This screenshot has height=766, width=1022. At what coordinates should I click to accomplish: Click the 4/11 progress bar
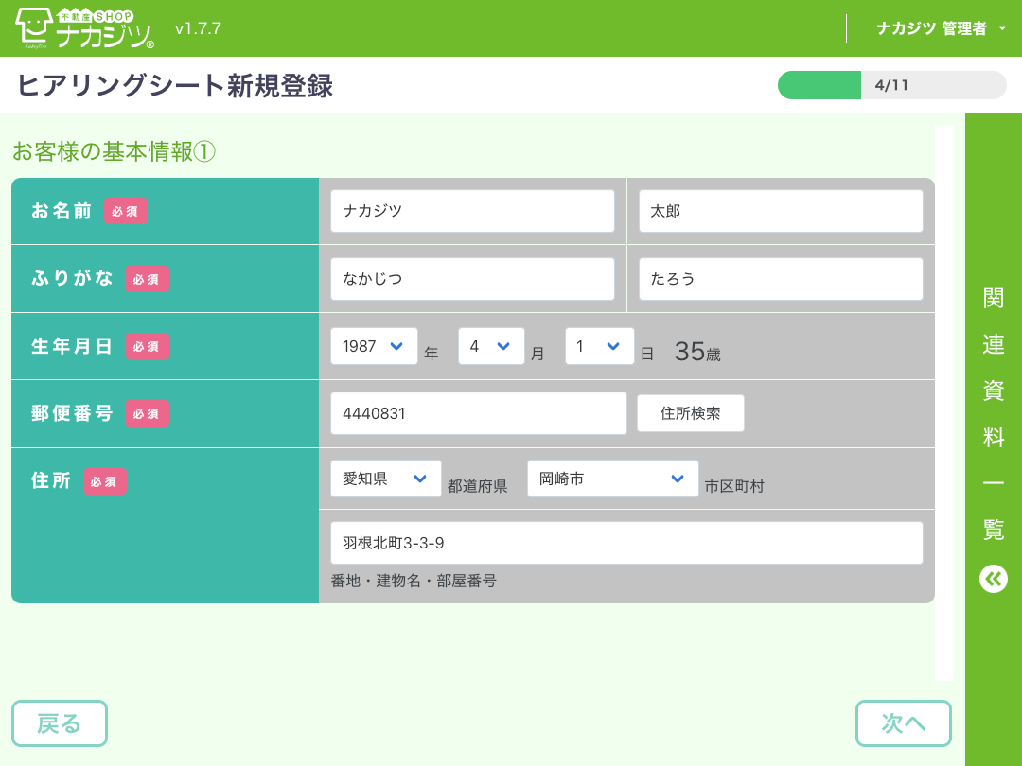click(x=890, y=85)
